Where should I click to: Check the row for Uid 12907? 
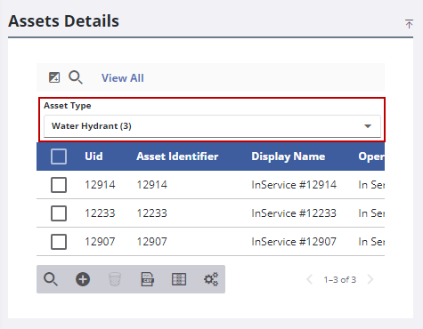click(x=59, y=242)
